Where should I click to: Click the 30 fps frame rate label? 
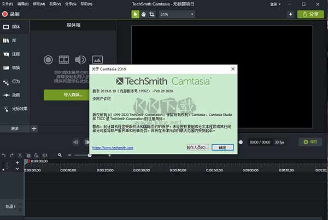[279, 142]
